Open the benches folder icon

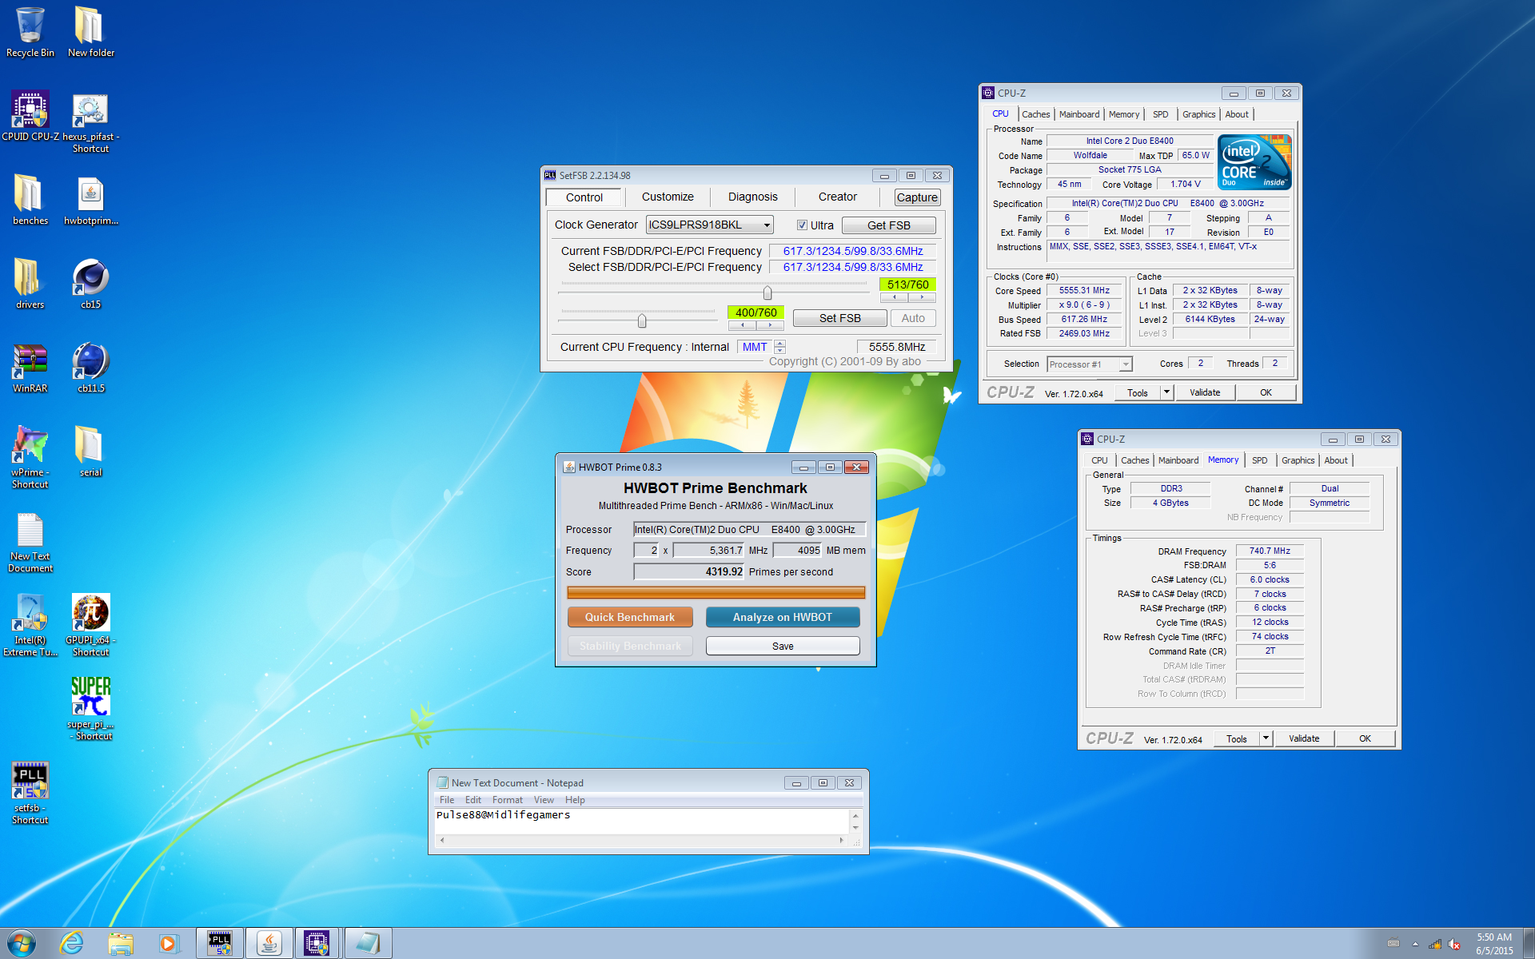point(30,200)
